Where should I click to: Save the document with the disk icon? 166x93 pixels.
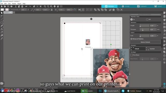pyautogui.click(x=8, y=6)
